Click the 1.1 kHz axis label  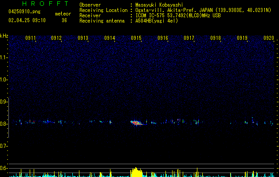[x=4, y=58]
